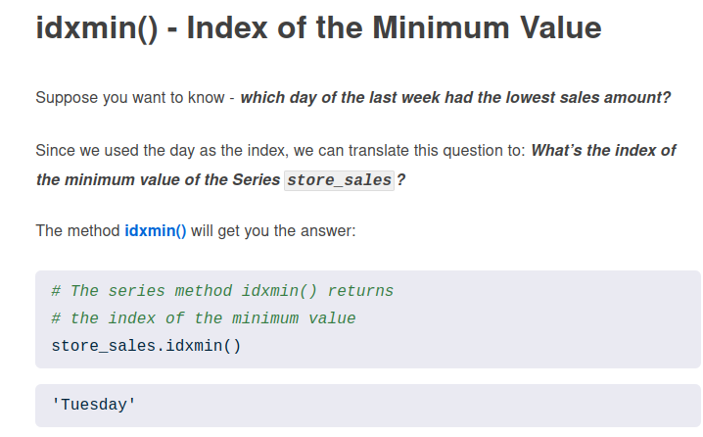Screen dimensions: 703x437
Task: Click the word idxmin() in the heading
Action: 96,27
